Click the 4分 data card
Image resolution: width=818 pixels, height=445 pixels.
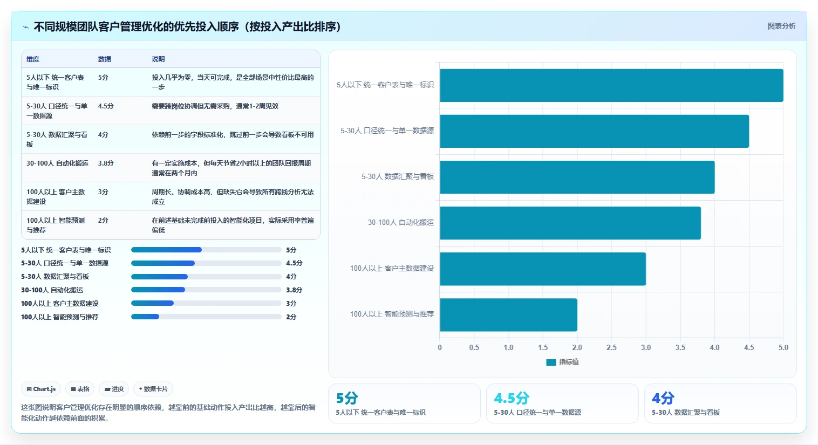pyautogui.click(x=720, y=403)
